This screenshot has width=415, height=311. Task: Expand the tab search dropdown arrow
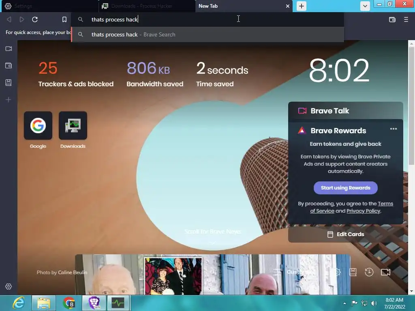365,6
